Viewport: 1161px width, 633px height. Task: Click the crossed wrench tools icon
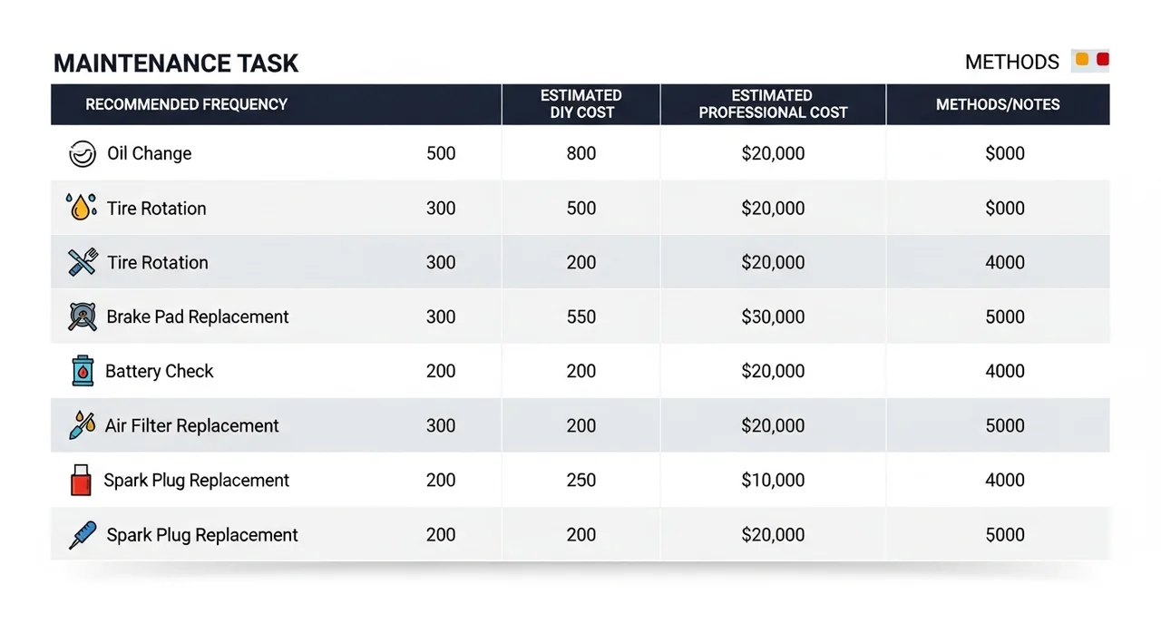coord(83,263)
